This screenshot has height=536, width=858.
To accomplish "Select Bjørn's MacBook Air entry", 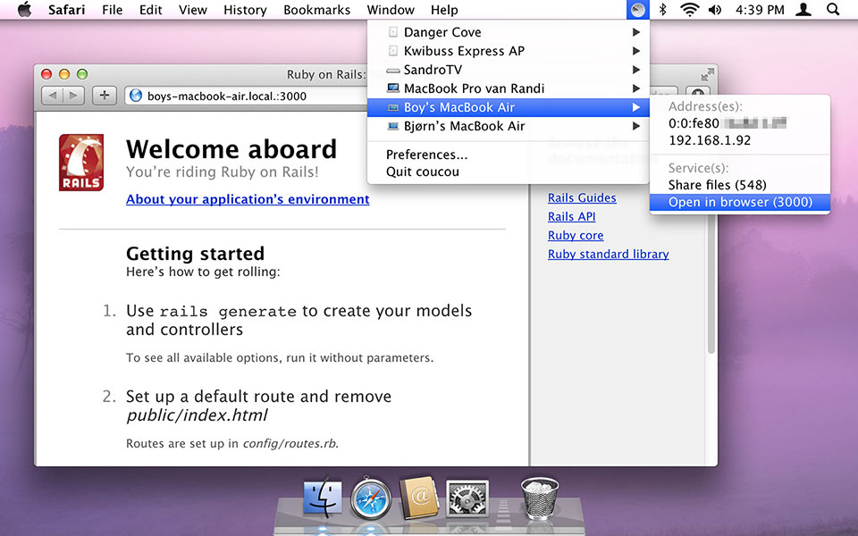I will (x=509, y=126).
